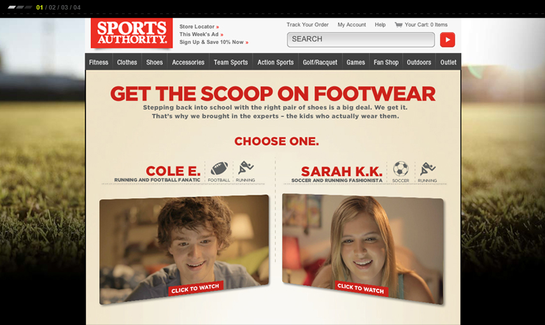Go to slide 03 in the top counter
Screen dimensions: 545x325
click(65, 7)
